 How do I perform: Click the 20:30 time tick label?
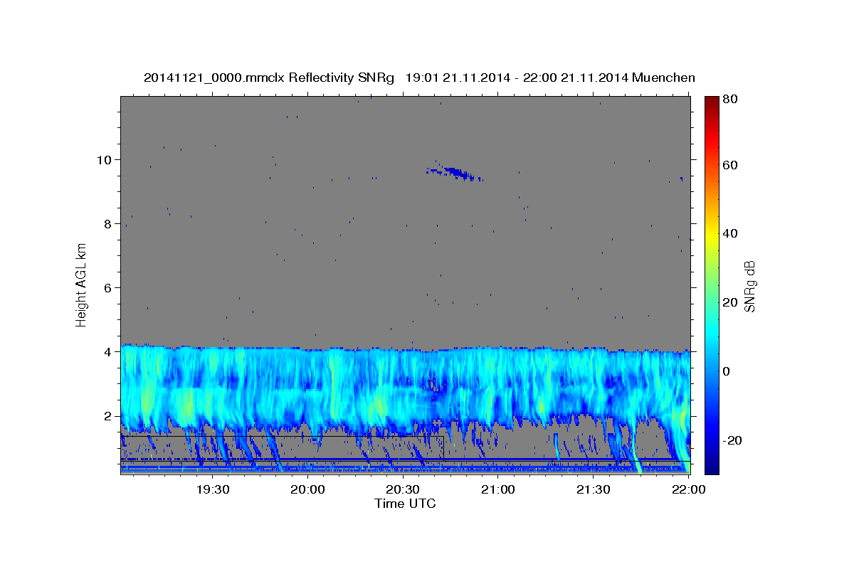[x=403, y=489]
